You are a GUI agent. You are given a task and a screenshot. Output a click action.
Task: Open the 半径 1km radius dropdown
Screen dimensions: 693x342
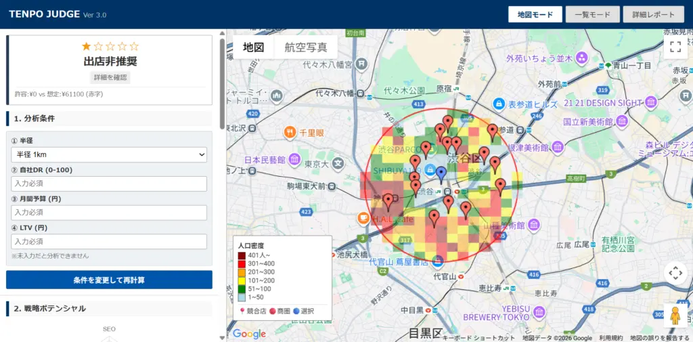coord(109,155)
